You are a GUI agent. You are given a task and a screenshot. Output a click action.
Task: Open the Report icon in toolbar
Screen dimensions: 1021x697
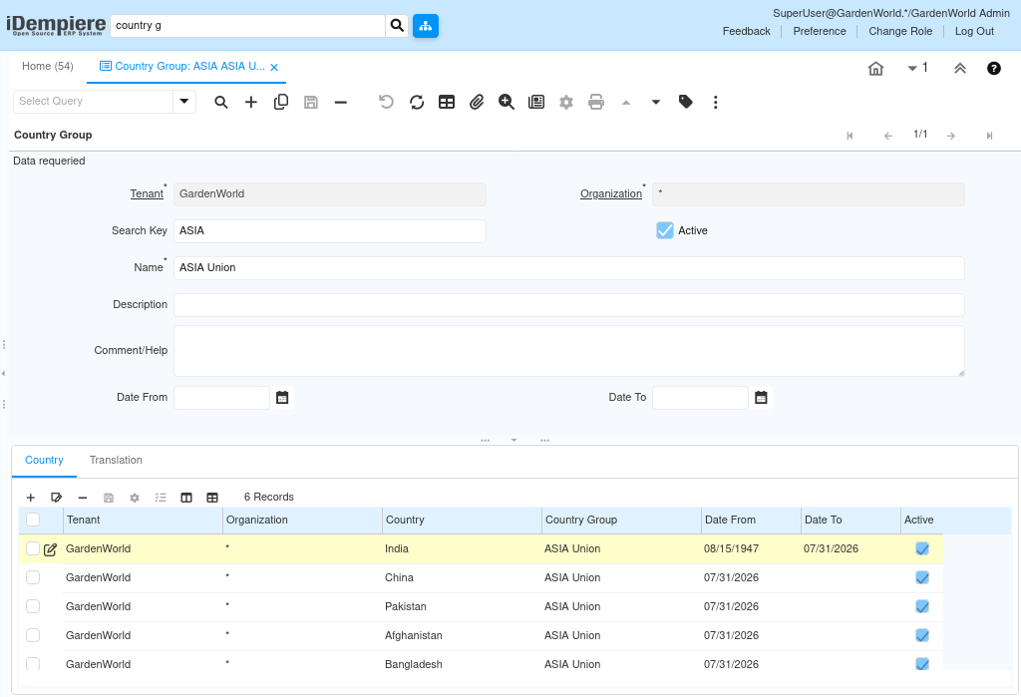click(x=535, y=103)
